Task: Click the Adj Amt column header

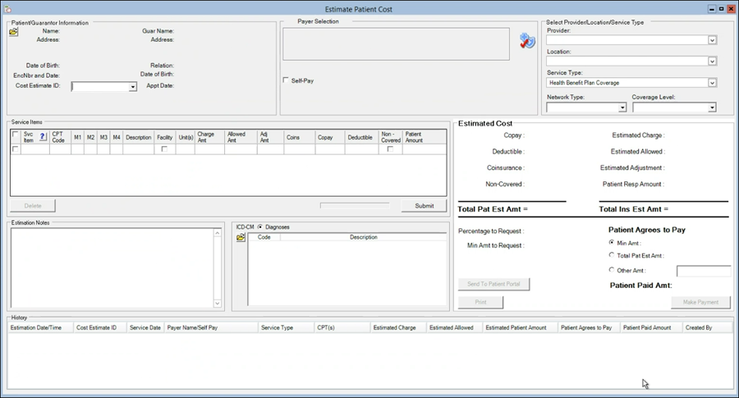Action: 270,137
